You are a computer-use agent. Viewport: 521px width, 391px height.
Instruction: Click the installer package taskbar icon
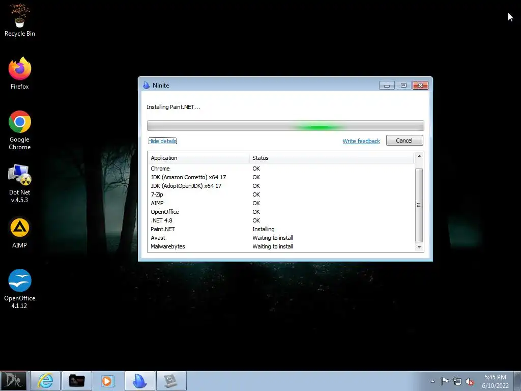(x=171, y=381)
